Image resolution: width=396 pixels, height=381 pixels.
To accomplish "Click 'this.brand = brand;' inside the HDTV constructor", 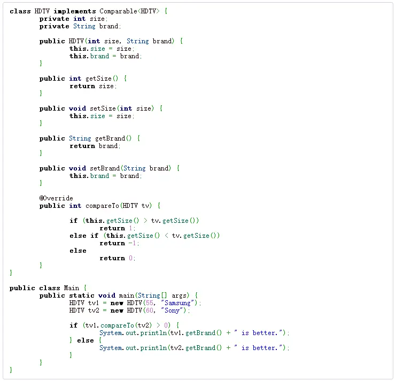I will (x=106, y=56).
